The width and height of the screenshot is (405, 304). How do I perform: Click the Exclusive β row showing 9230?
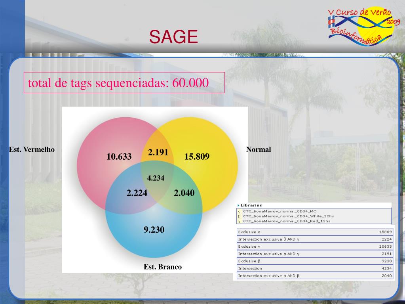[x=315, y=261]
